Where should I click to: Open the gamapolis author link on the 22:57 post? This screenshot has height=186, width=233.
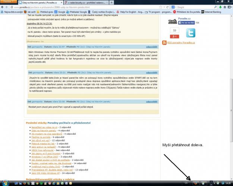click(37, 47)
